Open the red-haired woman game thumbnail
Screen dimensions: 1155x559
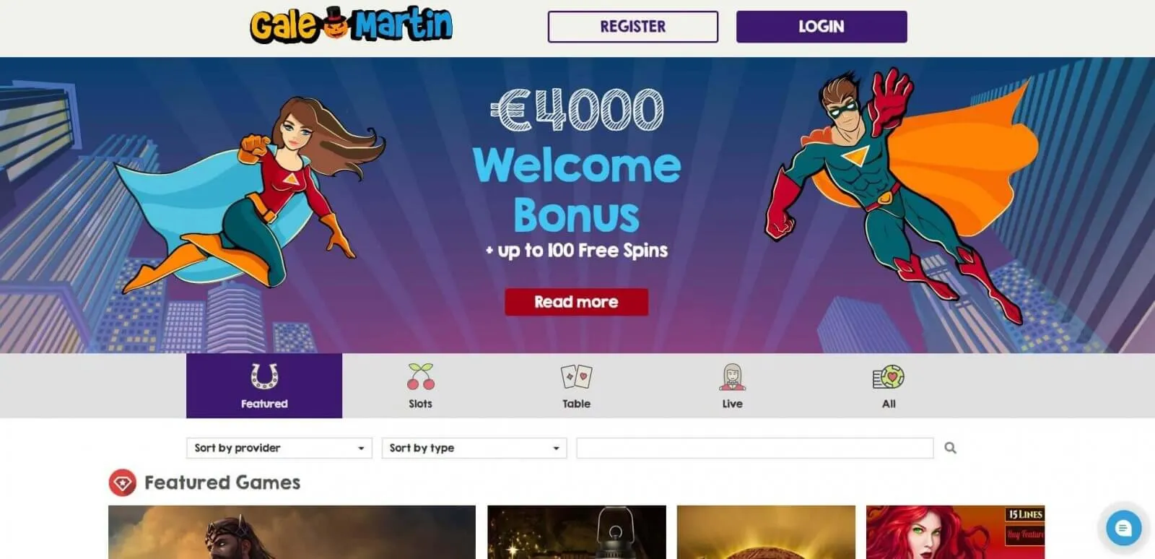pos(956,532)
